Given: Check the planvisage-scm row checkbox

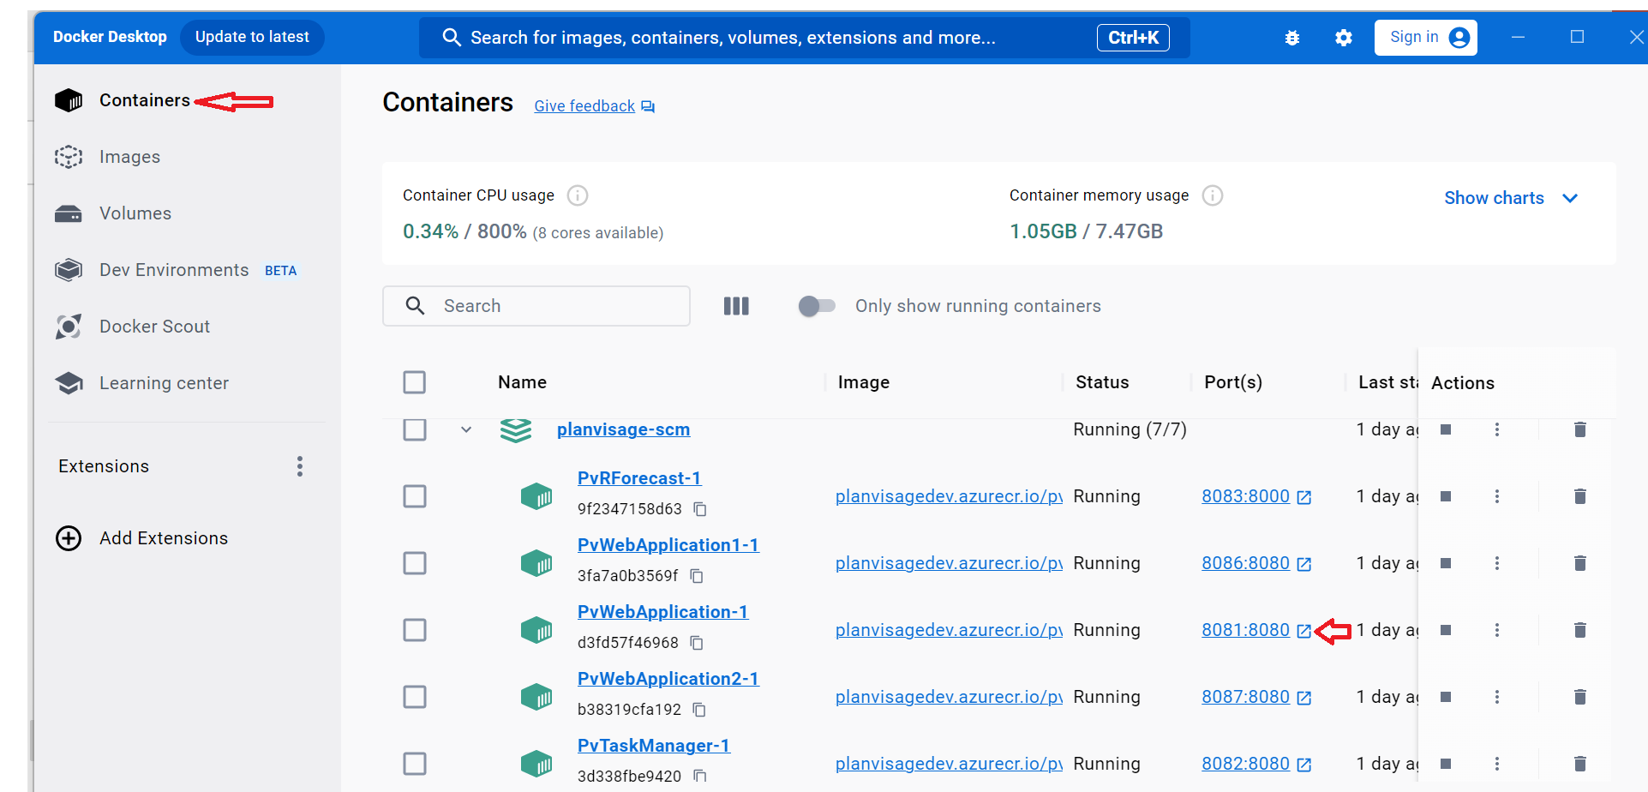Looking at the screenshot, I should tap(415, 429).
